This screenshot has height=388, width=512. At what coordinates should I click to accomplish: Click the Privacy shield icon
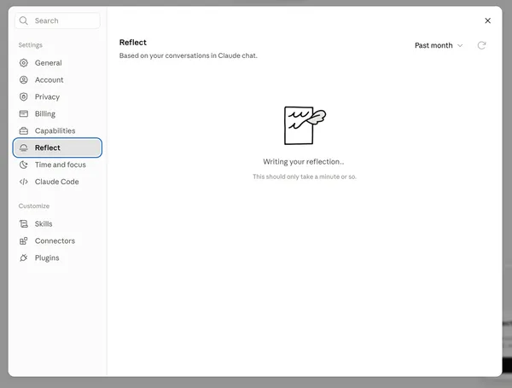click(x=24, y=96)
